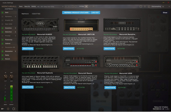Click the account face icon in toolbar
Screen dimensions: 171x112
click(x=141, y=6)
